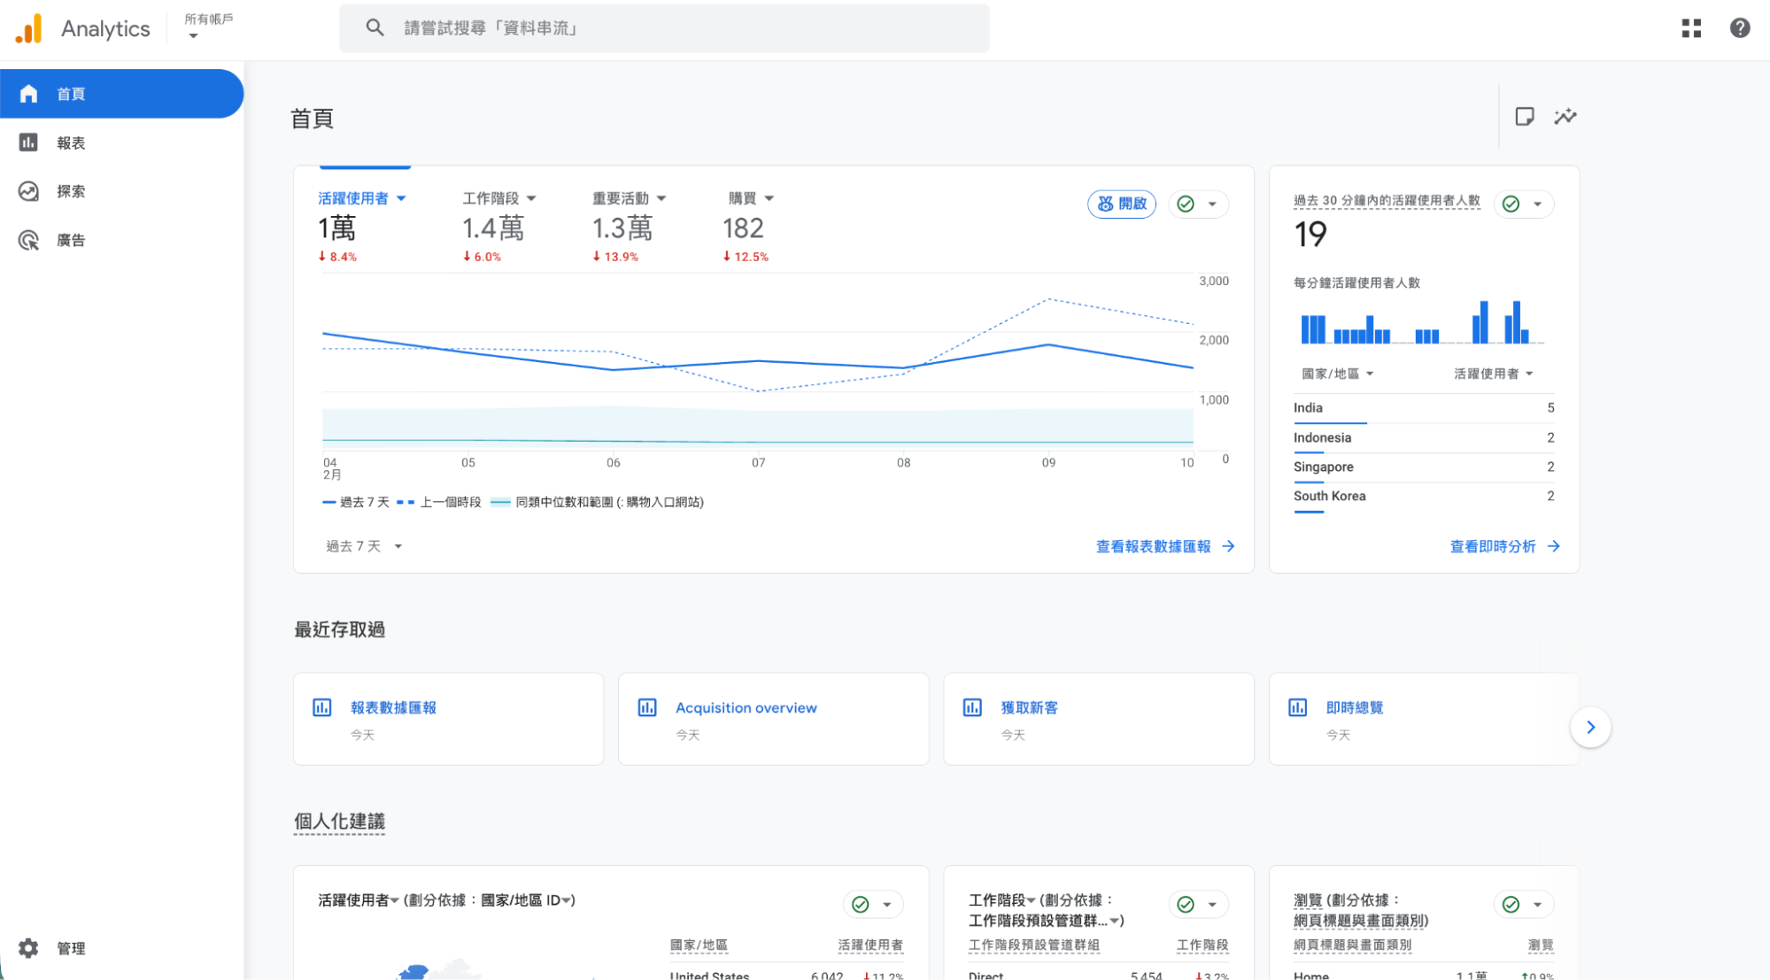Viewport: 1770px width, 980px height.
Task: Open the 國家/地區 dimension dropdown
Action: click(1335, 373)
